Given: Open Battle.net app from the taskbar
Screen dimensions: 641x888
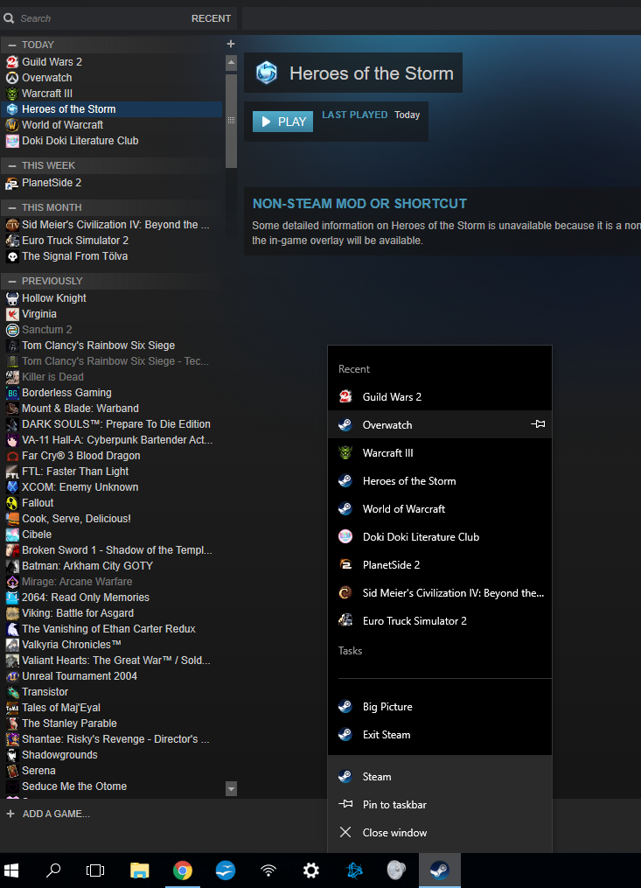Looking at the screenshot, I should point(354,870).
